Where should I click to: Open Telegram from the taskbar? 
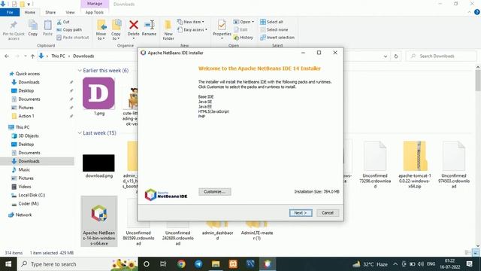198,264
